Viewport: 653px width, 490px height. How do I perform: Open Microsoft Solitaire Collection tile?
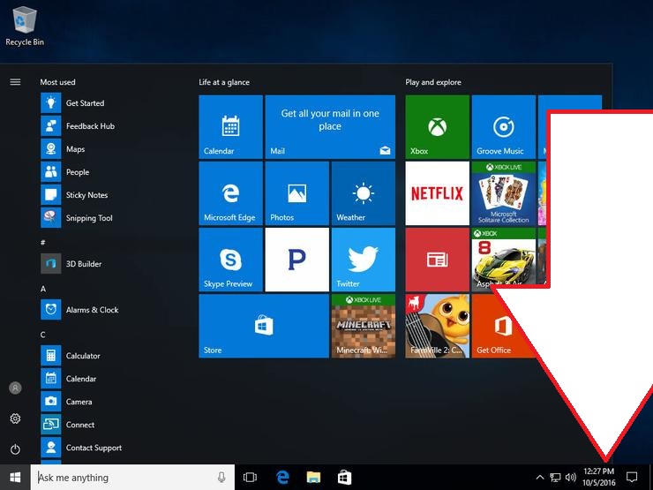[504, 193]
